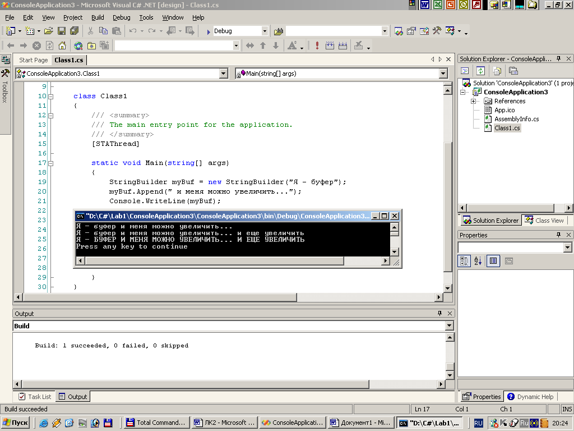Click the Refresh icon in Solution Explorer
Image resolution: width=574 pixels, height=431 pixels.
[480, 71]
